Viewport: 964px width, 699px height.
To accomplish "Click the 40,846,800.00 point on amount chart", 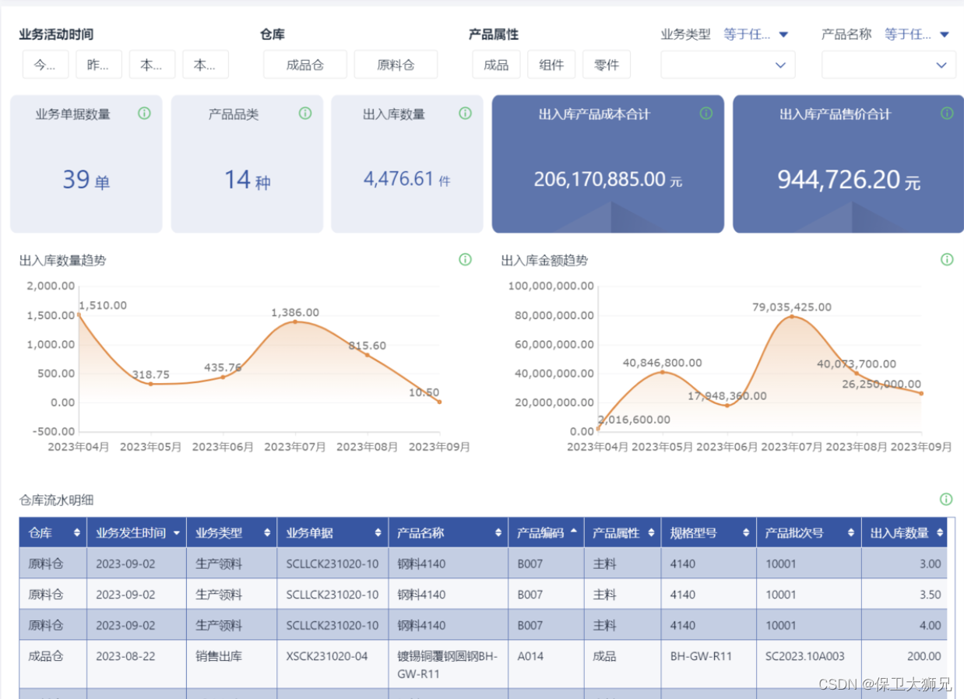I will click(663, 372).
